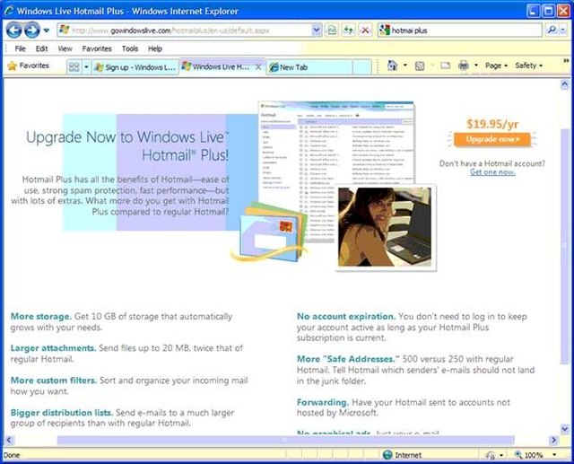Open the Home button dropdown arrow
This screenshot has height=464, width=574.
(x=404, y=66)
